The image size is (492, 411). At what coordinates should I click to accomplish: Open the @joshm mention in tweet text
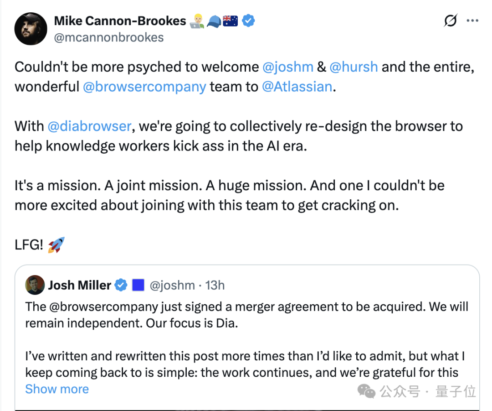(x=288, y=67)
